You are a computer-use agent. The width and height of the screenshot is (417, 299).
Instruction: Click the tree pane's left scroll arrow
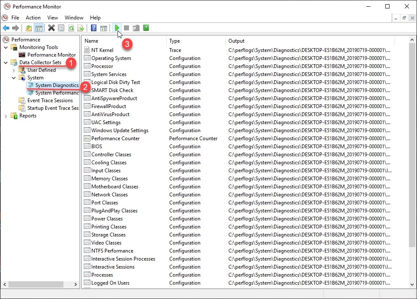click(5, 284)
